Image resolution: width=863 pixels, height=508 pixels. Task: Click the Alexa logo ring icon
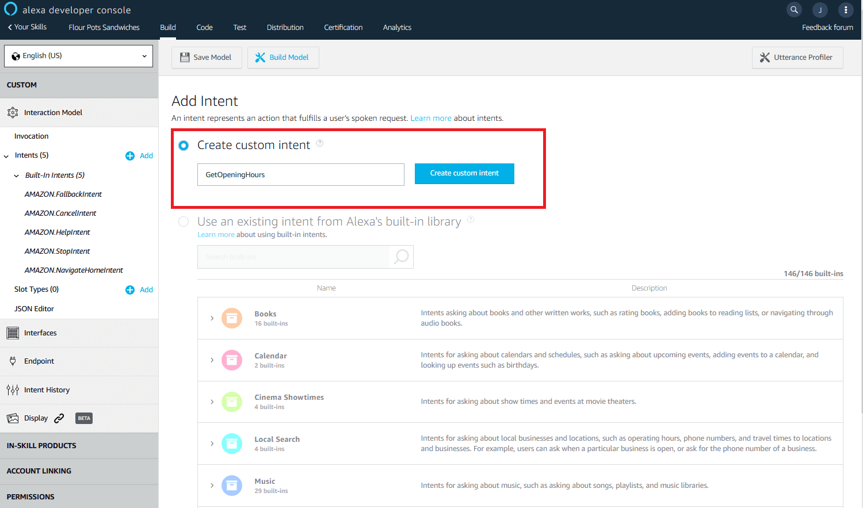point(10,9)
